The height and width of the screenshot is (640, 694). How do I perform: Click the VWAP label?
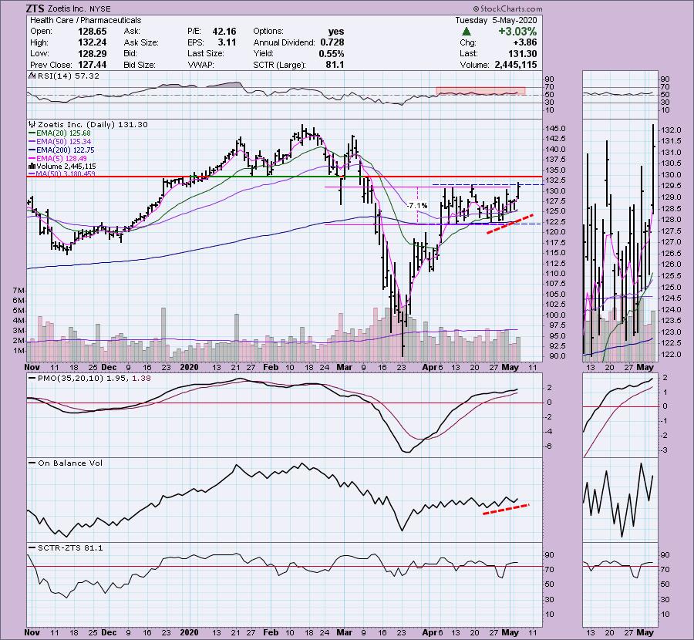pyautogui.click(x=201, y=65)
